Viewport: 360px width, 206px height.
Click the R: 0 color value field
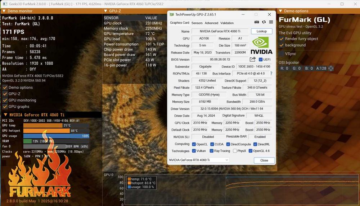coord(284,68)
